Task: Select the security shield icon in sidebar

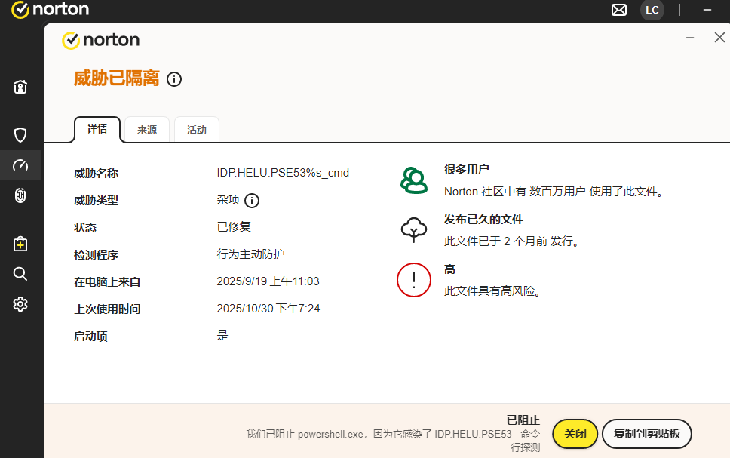Action: click(x=20, y=135)
